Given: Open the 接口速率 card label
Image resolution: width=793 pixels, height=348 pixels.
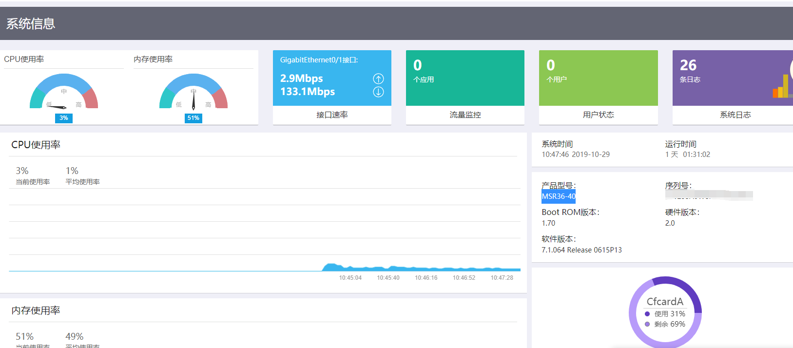Looking at the screenshot, I should point(332,115).
